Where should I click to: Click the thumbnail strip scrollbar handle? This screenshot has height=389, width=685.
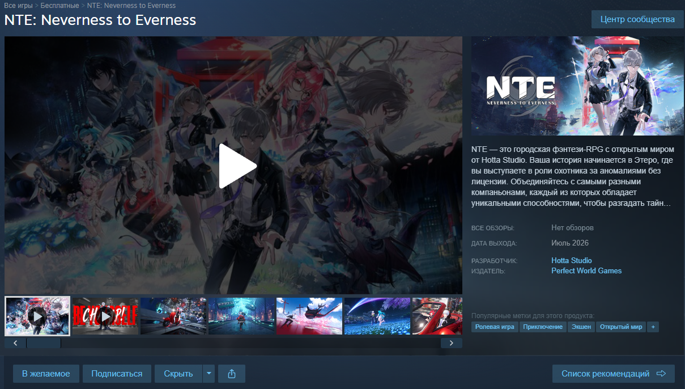(x=44, y=343)
